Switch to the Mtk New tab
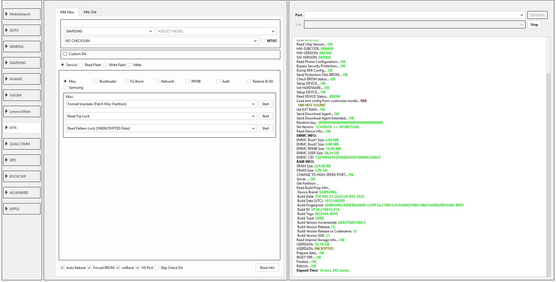556x282 pixels. (67, 12)
